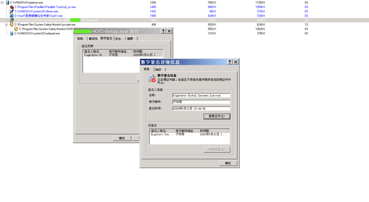Click the 名称 field with Cognibyte Global Systems
This screenshot has height=202, width=369.
pos(201,96)
